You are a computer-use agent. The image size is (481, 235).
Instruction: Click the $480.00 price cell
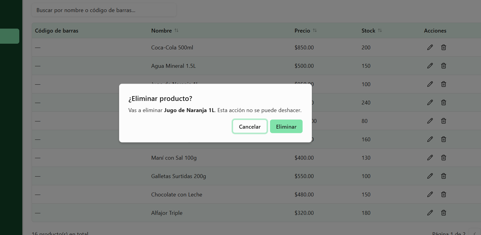[x=304, y=195]
